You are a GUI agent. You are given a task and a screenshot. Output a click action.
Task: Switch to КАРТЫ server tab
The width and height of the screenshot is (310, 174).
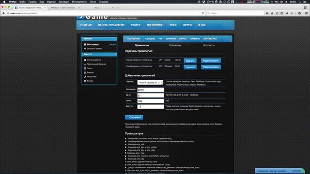(183, 39)
